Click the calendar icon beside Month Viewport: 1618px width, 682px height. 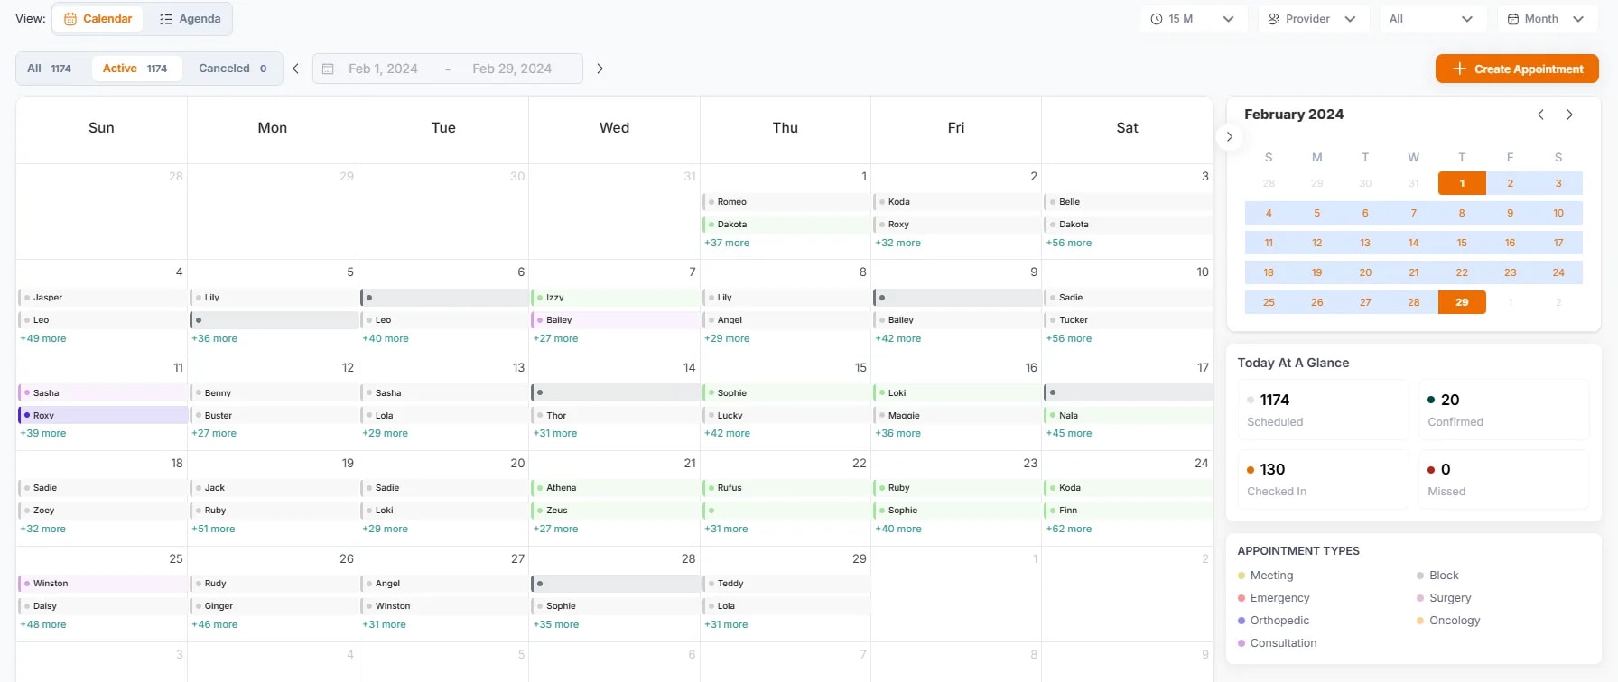(1513, 19)
